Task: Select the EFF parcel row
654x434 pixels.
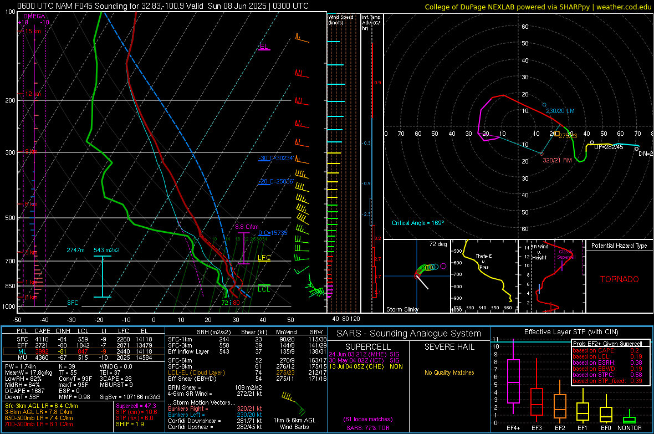Action: point(84,345)
